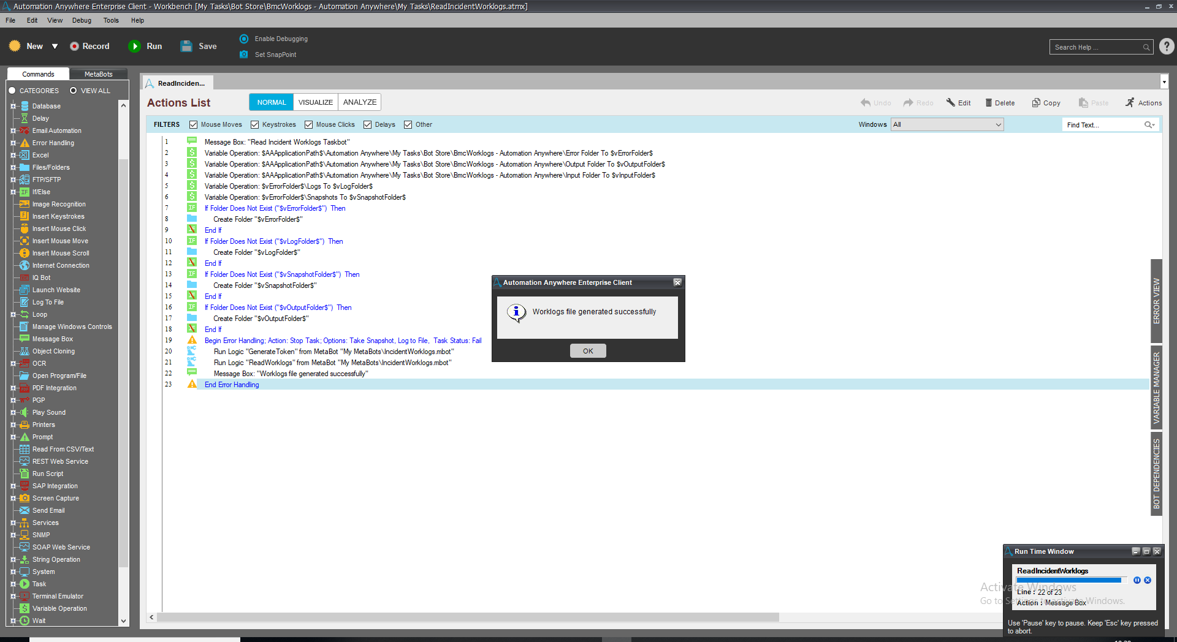Open the VARIABLE MANAGER side panel
This screenshot has width=1177, height=642.
coord(1157,388)
